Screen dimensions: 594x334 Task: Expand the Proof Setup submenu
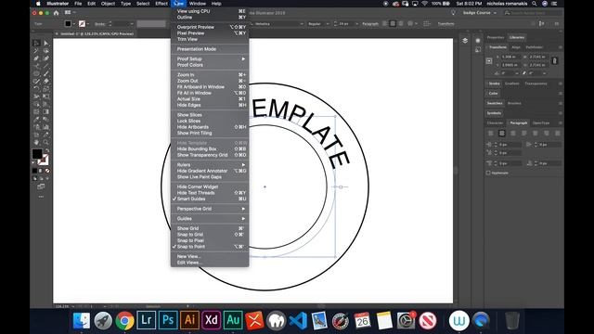(x=210, y=58)
